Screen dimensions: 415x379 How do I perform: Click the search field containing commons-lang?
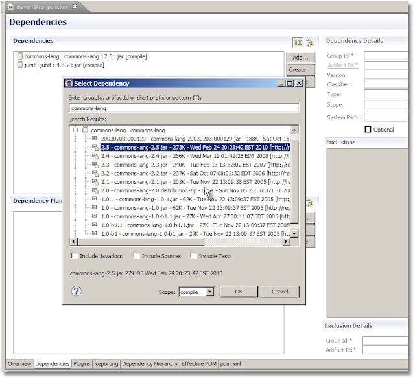pos(184,108)
